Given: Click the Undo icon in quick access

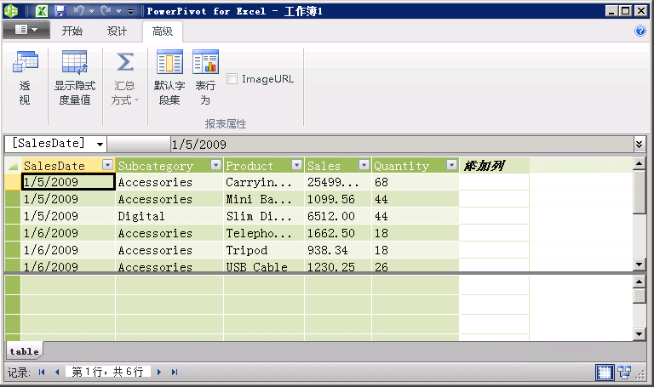Looking at the screenshot, I should [79, 11].
